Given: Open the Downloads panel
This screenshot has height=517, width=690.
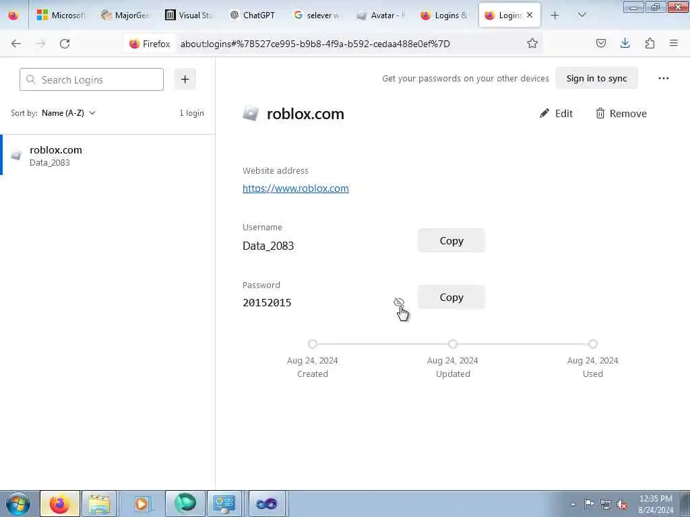Looking at the screenshot, I should 625,43.
